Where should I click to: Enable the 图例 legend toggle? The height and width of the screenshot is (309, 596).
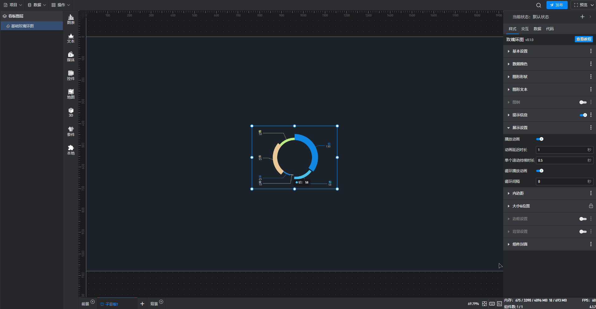[583, 102]
